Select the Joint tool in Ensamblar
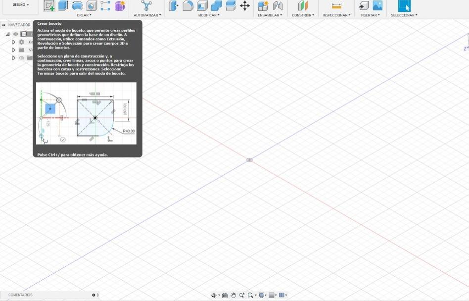 tap(278, 5)
